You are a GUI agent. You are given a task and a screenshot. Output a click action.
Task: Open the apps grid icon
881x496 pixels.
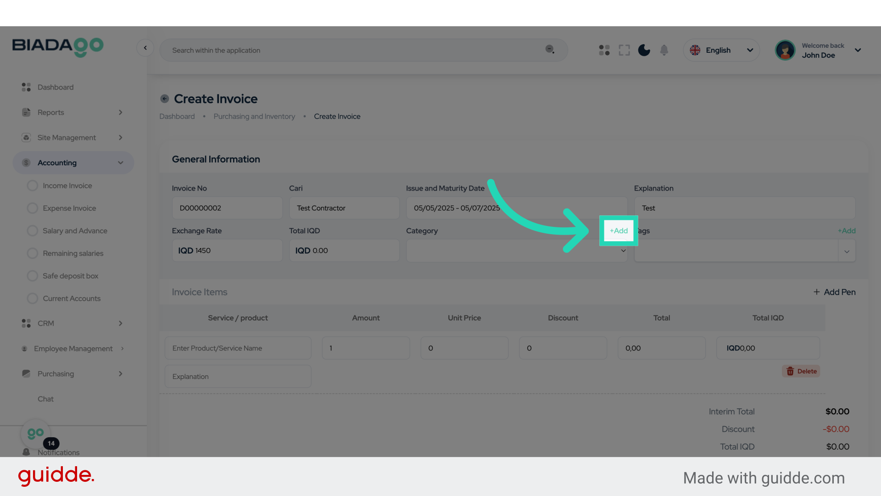604,50
